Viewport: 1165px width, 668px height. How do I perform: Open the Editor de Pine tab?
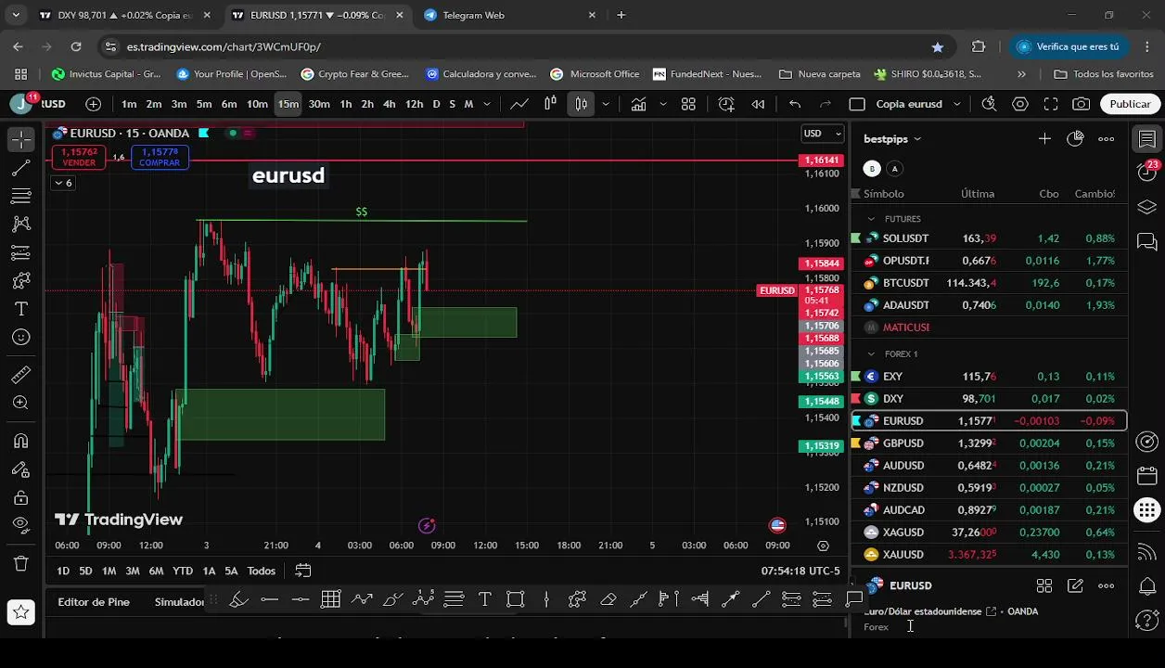pyautogui.click(x=94, y=602)
